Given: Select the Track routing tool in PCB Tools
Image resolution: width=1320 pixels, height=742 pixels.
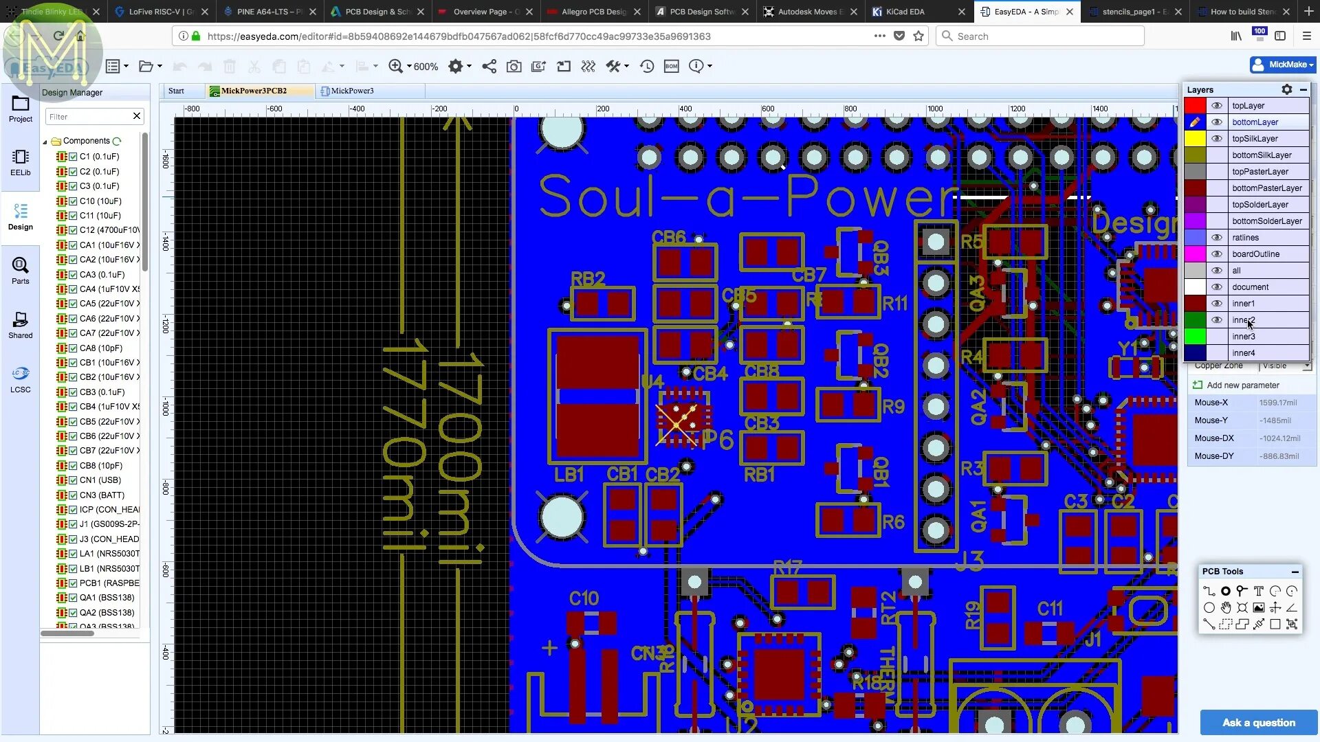Looking at the screenshot, I should [x=1209, y=591].
